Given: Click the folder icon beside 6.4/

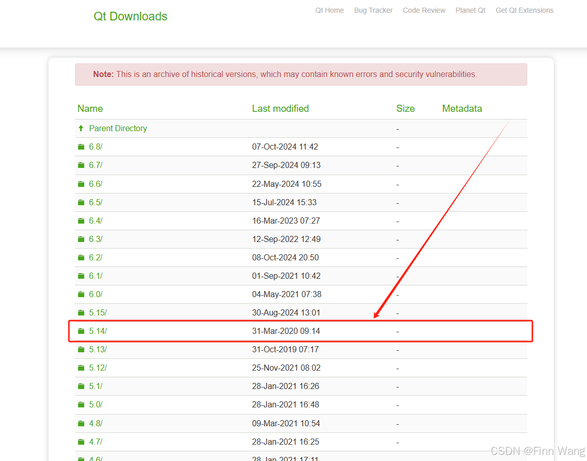Looking at the screenshot, I should 81,221.
